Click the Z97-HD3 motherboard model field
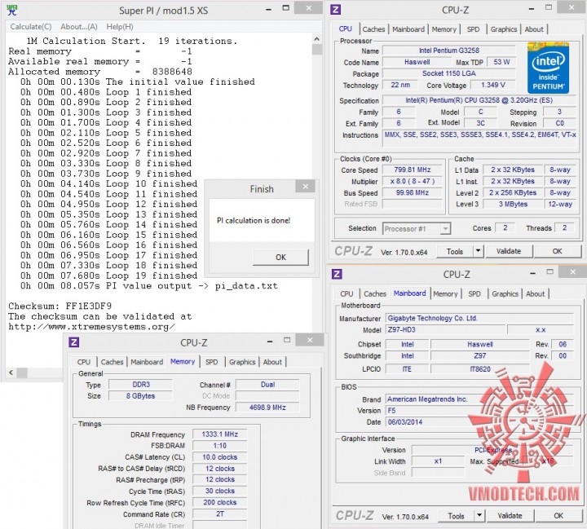Viewport: 587px width, 529px height. point(445,330)
